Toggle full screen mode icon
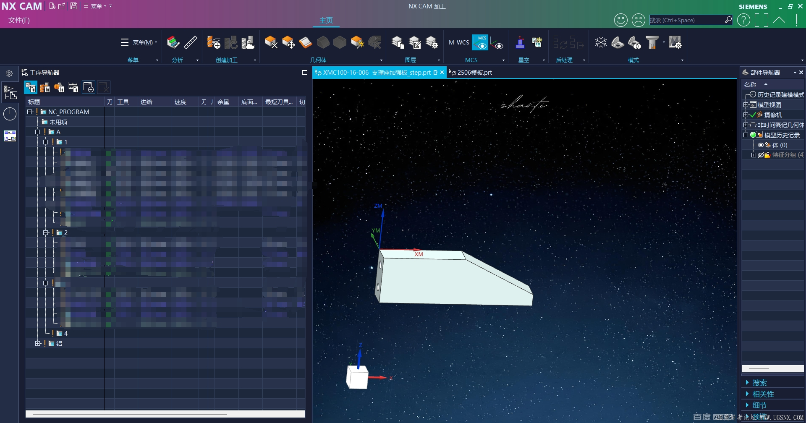 click(x=762, y=20)
